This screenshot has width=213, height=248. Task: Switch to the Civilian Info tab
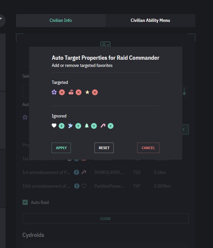pyautogui.click(x=60, y=20)
